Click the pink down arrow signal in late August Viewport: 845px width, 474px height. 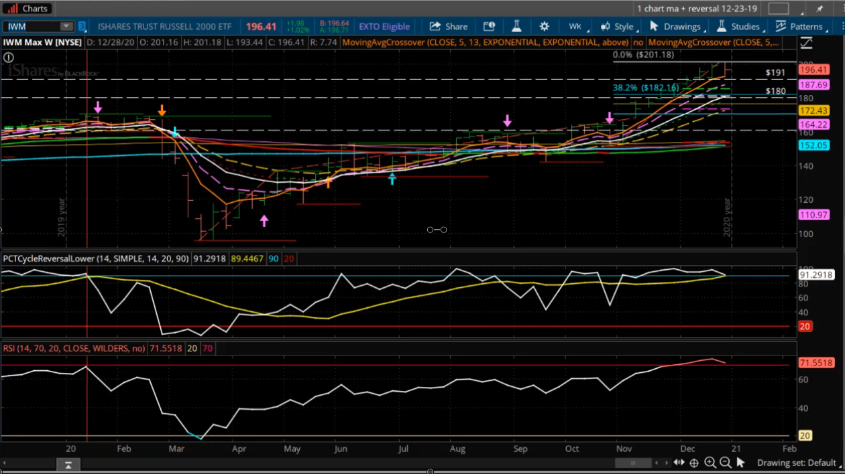tap(508, 121)
